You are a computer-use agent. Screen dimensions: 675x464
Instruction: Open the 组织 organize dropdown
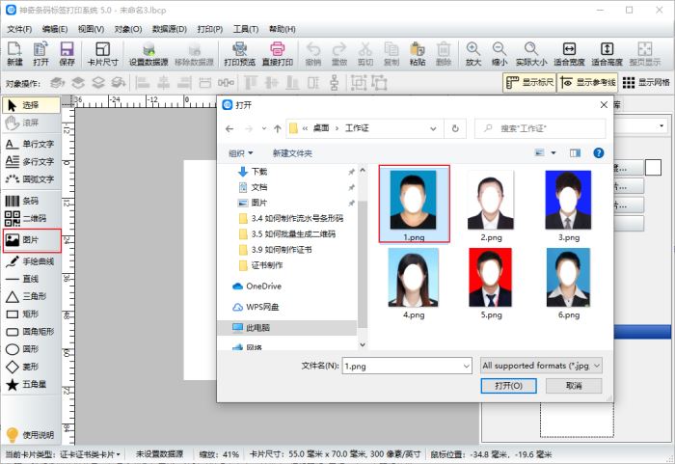(x=241, y=153)
